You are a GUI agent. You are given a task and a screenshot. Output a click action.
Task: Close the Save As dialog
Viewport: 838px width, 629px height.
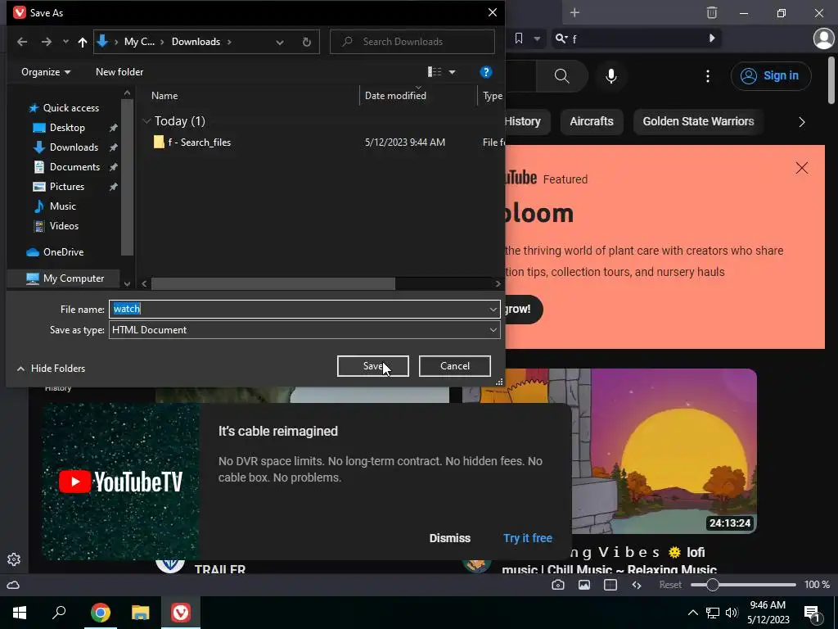tap(492, 12)
